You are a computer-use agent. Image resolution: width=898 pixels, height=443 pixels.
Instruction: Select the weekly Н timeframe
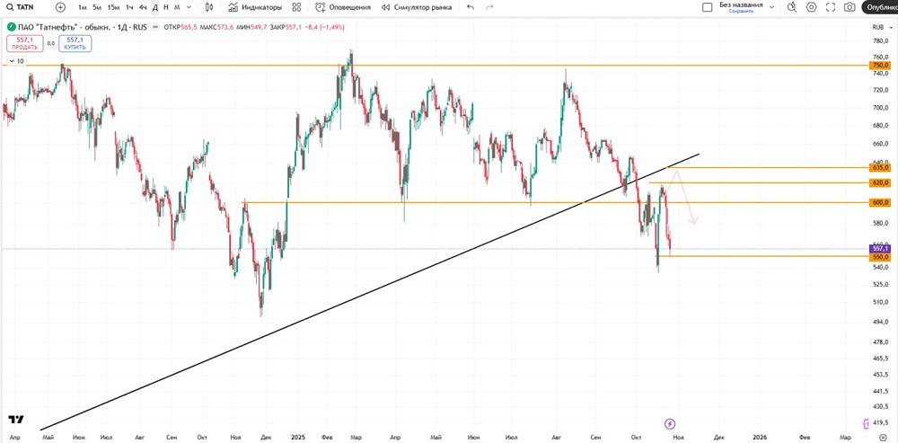[x=166, y=7]
